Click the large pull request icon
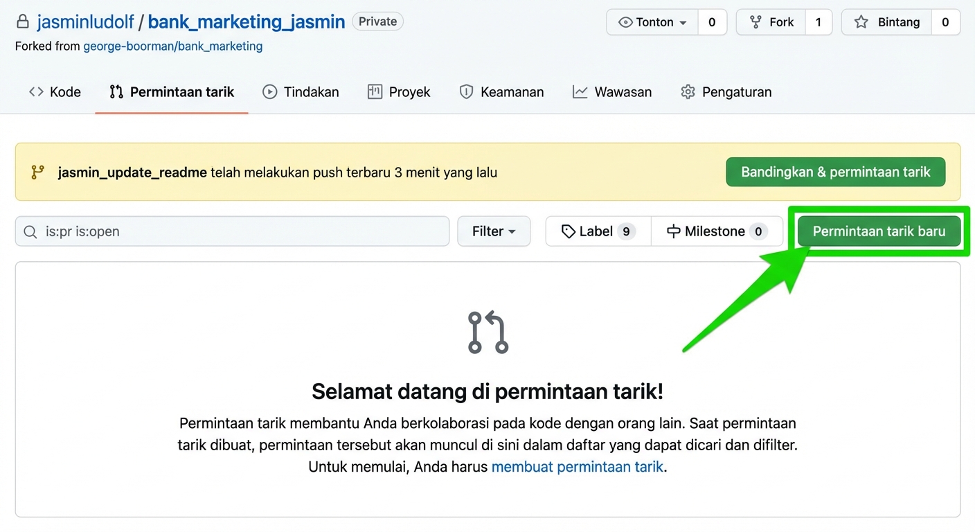975x532 pixels. pyautogui.click(x=488, y=332)
